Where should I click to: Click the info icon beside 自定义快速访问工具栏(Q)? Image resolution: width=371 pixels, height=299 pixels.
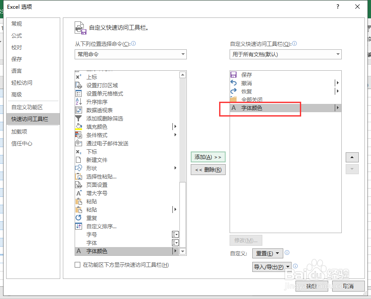tap(294, 44)
